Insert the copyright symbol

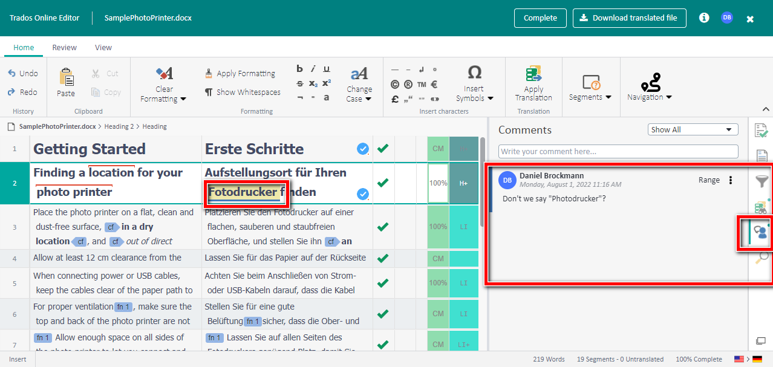click(x=394, y=85)
